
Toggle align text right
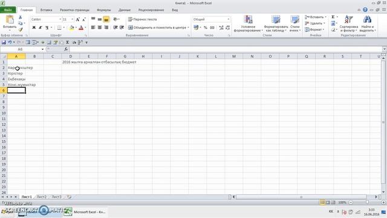pyautogui.click(x=106, y=27)
